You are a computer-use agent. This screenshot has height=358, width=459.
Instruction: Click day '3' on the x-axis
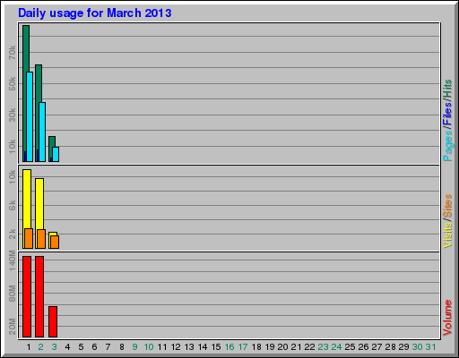(x=54, y=347)
